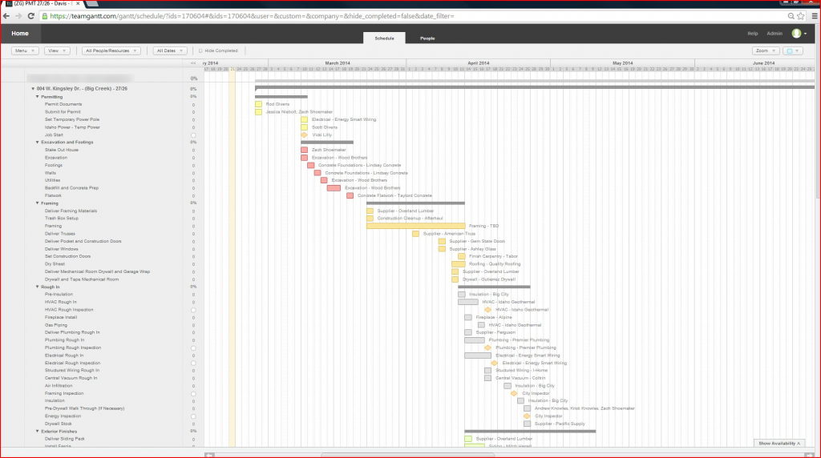Image resolution: width=821 pixels, height=458 pixels.
Task: Collapse the Excavation and Footings group
Action: pos(37,143)
